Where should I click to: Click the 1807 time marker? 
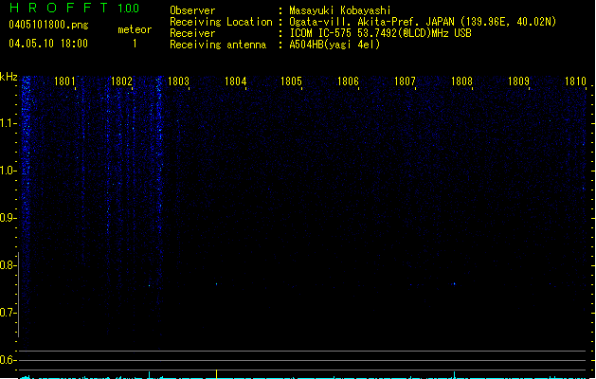405,81
